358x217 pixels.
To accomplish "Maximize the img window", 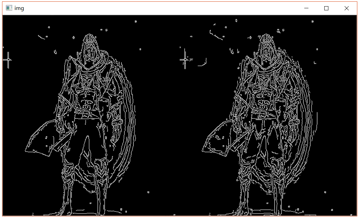I will [326, 8].
